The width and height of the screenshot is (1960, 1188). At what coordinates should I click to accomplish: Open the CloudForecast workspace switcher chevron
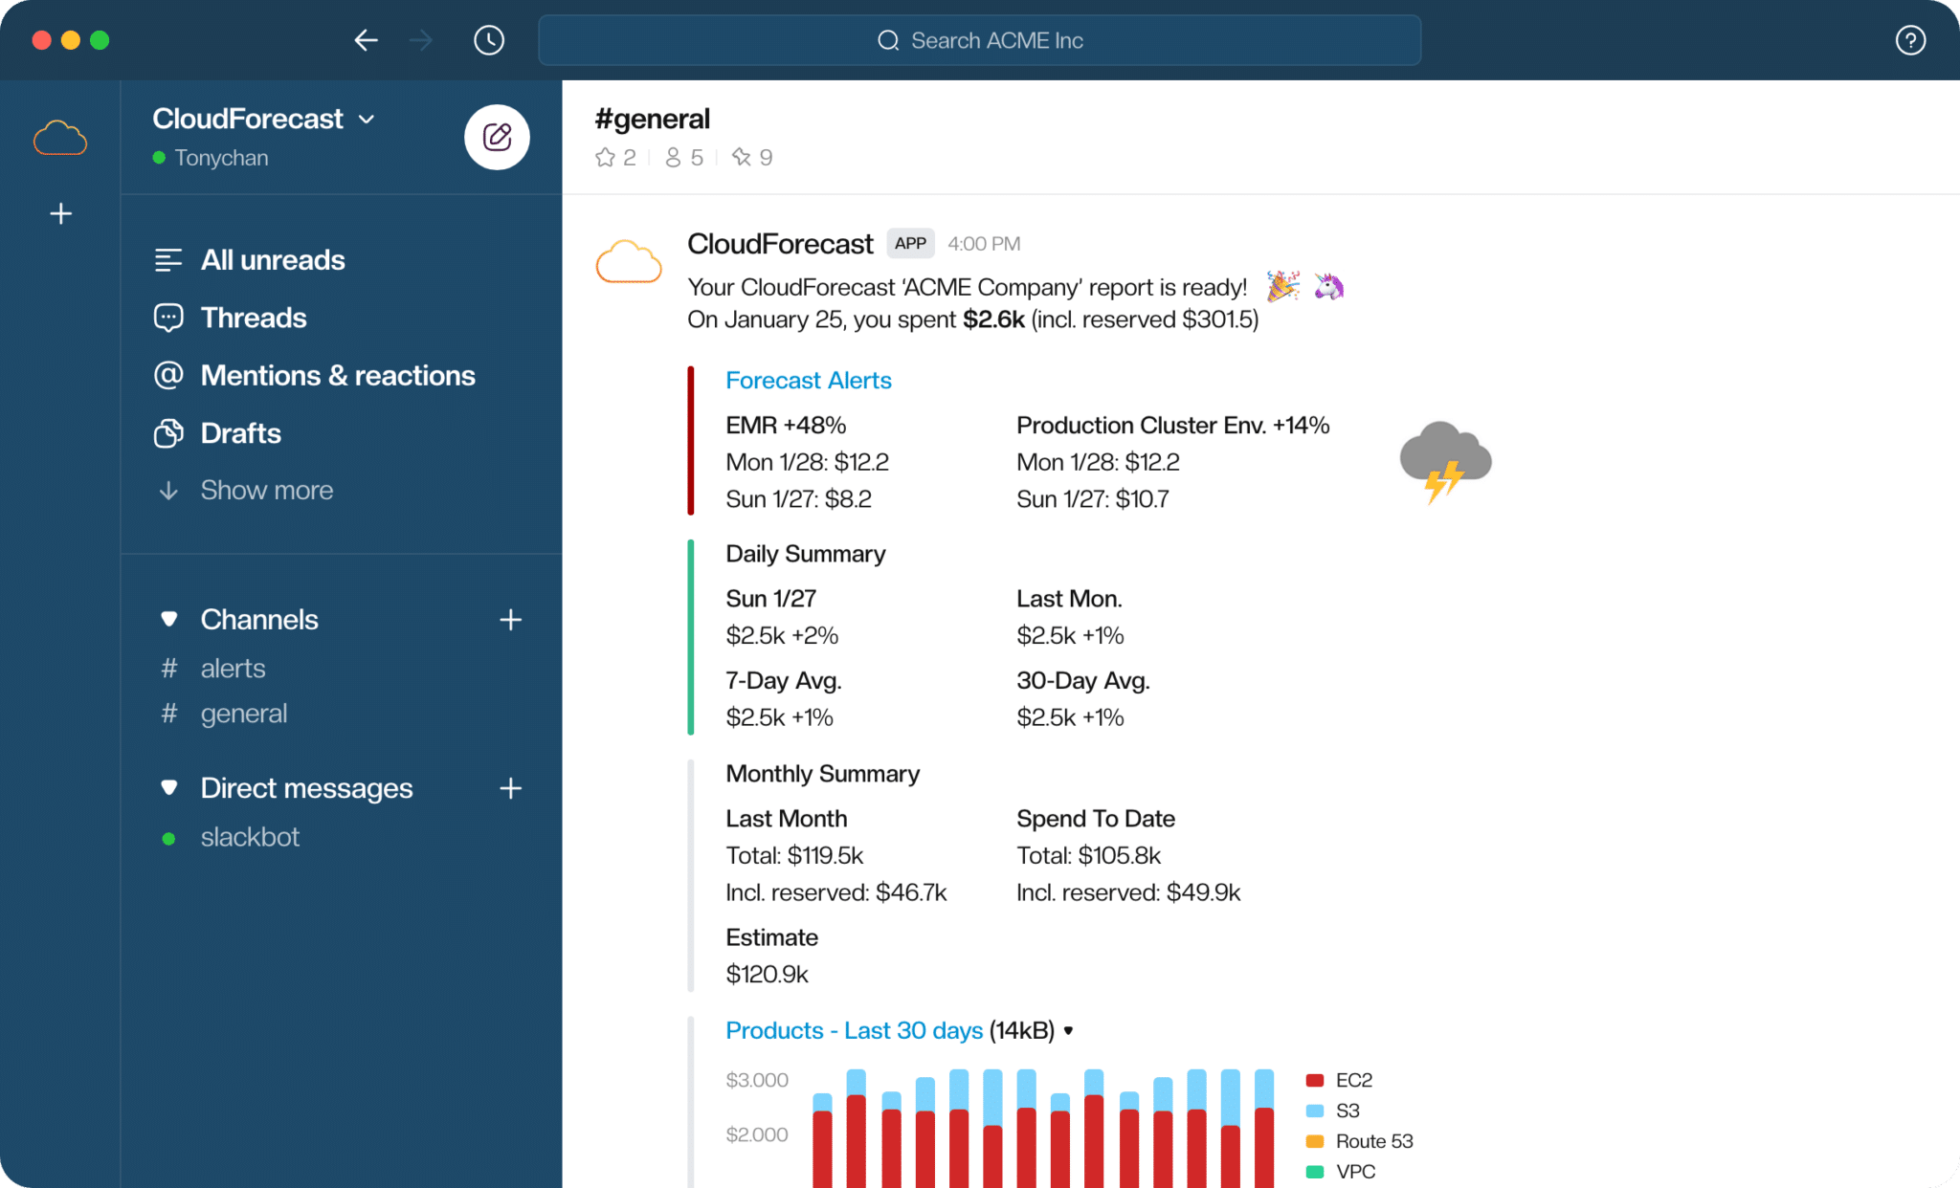click(367, 119)
